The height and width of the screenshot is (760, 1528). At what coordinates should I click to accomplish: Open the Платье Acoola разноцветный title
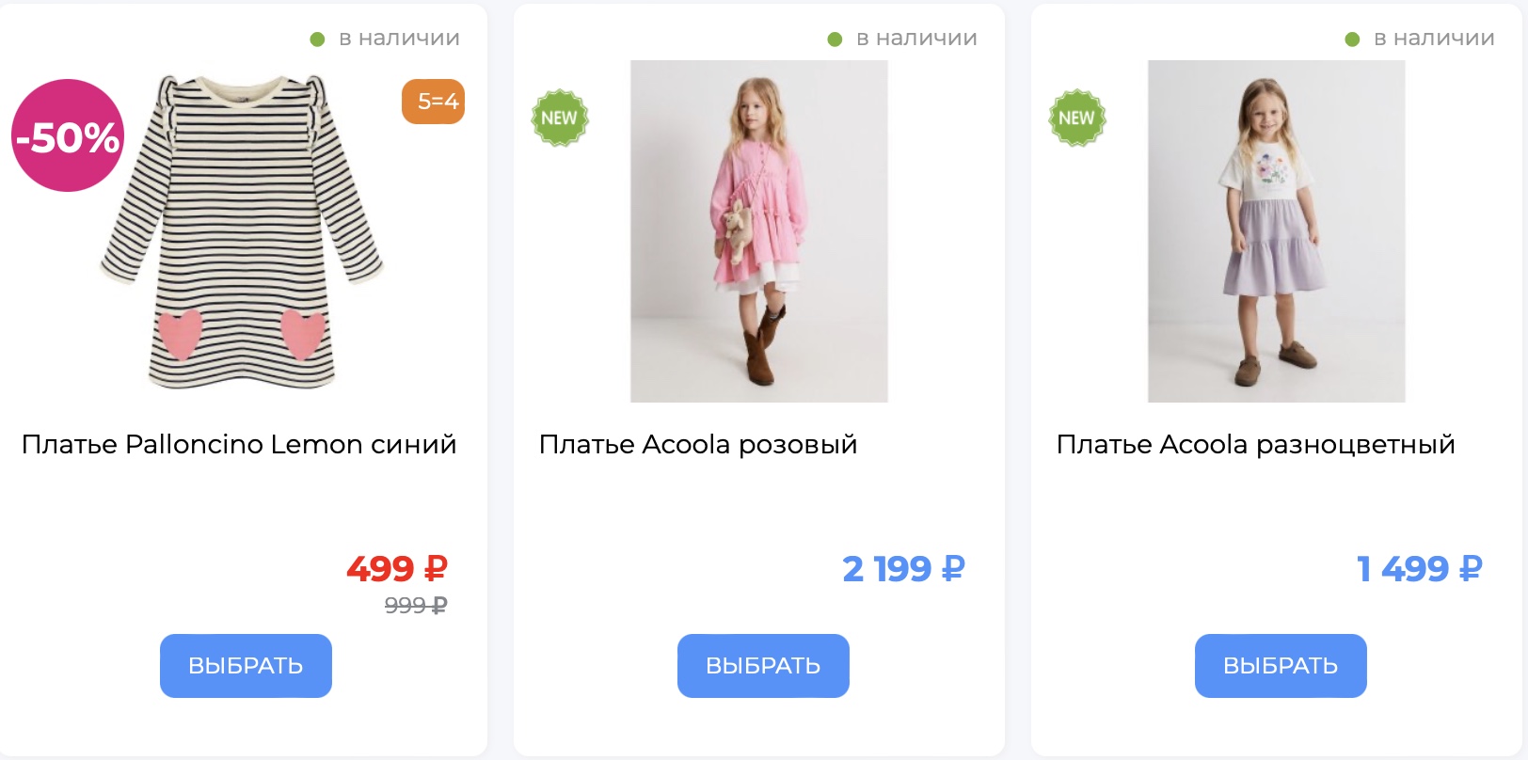[x=1256, y=444]
